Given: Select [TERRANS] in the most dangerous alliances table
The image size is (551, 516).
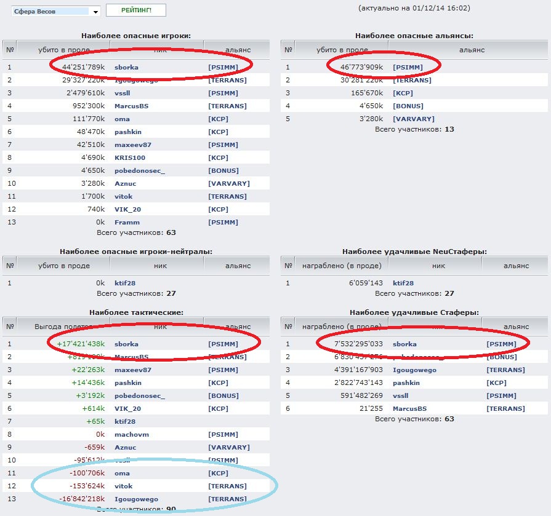Looking at the screenshot, I should (412, 80).
